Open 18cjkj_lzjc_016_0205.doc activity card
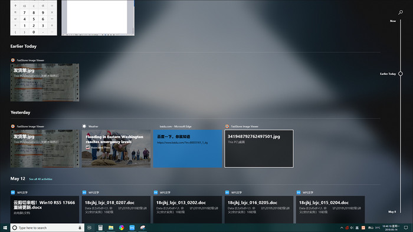Viewport: 413px width, 232px height. (x=259, y=210)
